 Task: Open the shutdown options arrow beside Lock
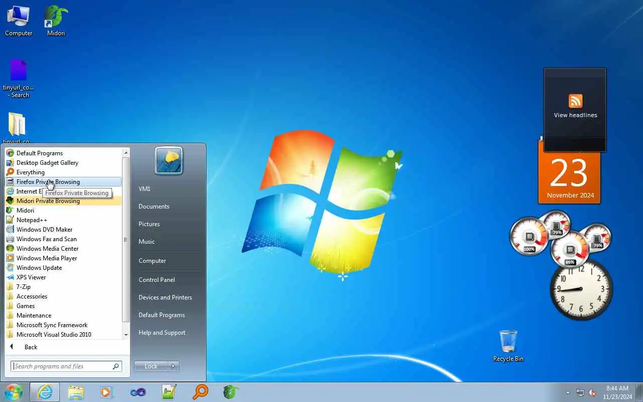coord(174,366)
